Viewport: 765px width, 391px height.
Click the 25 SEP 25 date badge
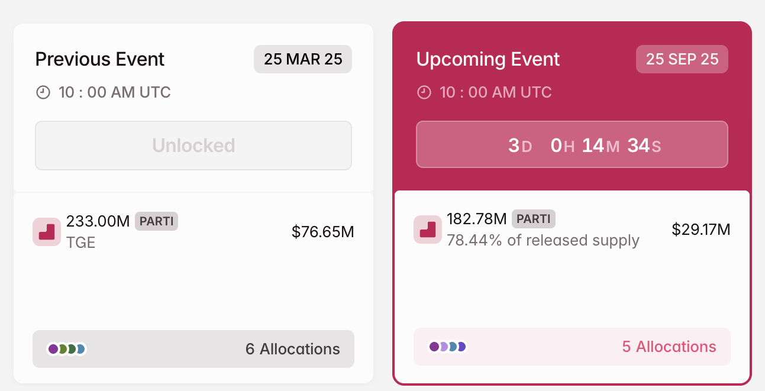coord(682,59)
